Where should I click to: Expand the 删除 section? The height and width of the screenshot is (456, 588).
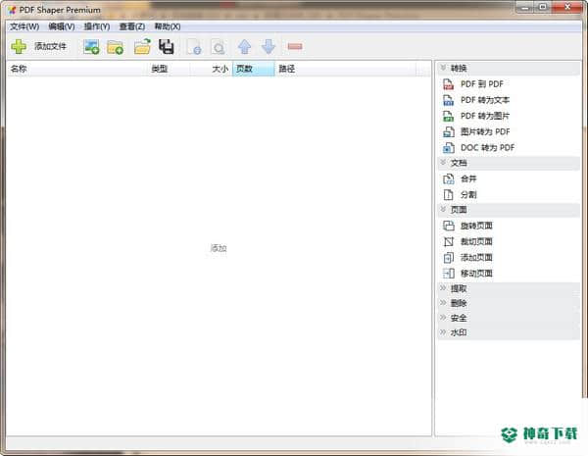click(508, 303)
